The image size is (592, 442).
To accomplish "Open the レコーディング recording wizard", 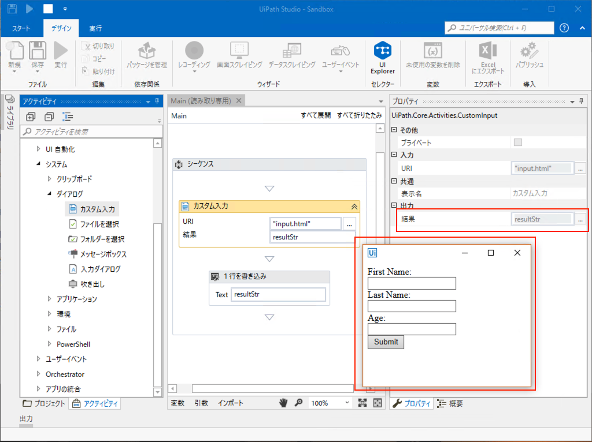I will pos(194,56).
